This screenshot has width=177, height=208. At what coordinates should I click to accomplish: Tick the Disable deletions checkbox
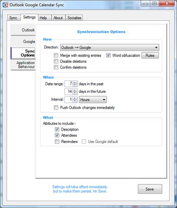click(56, 61)
